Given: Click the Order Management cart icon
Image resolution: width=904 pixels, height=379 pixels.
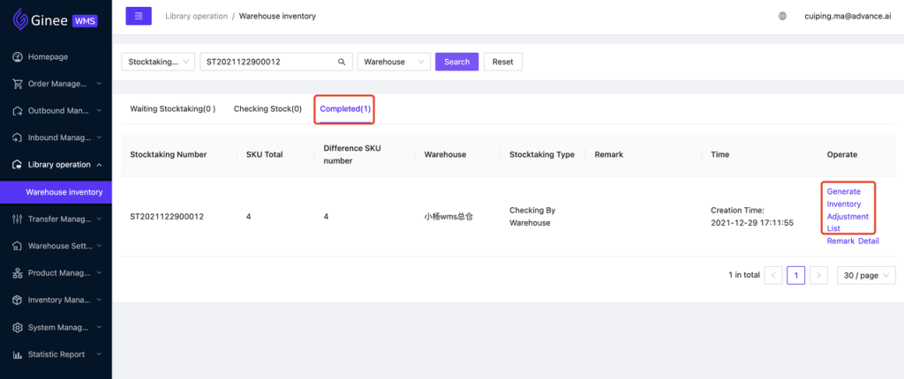Looking at the screenshot, I should pos(18,84).
